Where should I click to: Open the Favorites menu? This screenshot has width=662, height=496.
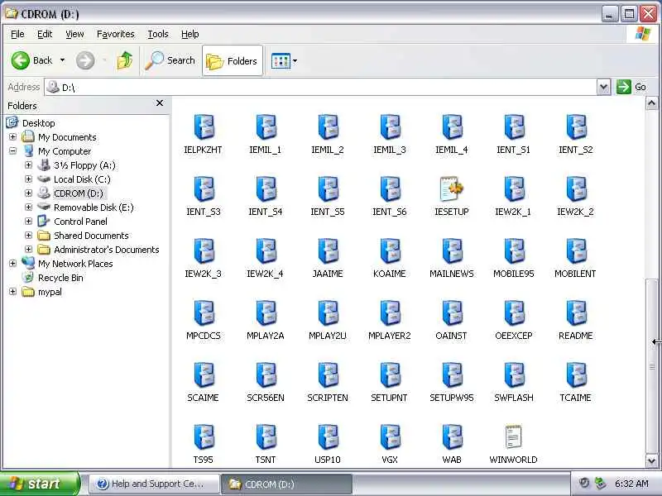tap(115, 34)
